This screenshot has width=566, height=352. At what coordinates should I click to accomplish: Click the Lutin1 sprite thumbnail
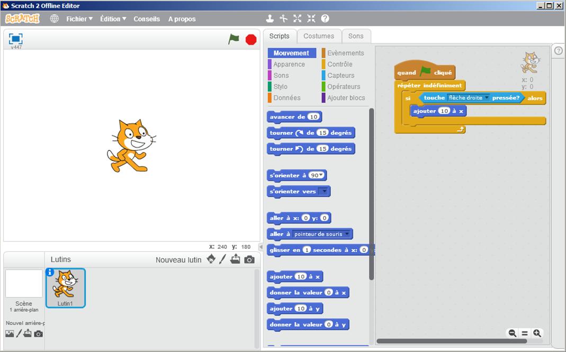coord(66,287)
